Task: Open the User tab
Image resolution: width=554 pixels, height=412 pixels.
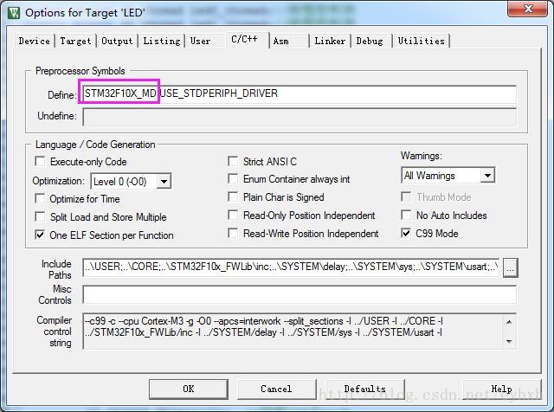Action: click(x=200, y=41)
